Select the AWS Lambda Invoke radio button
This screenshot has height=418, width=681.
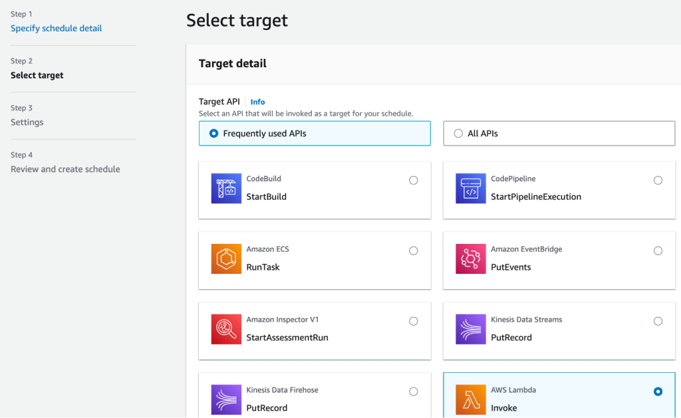click(x=658, y=392)
